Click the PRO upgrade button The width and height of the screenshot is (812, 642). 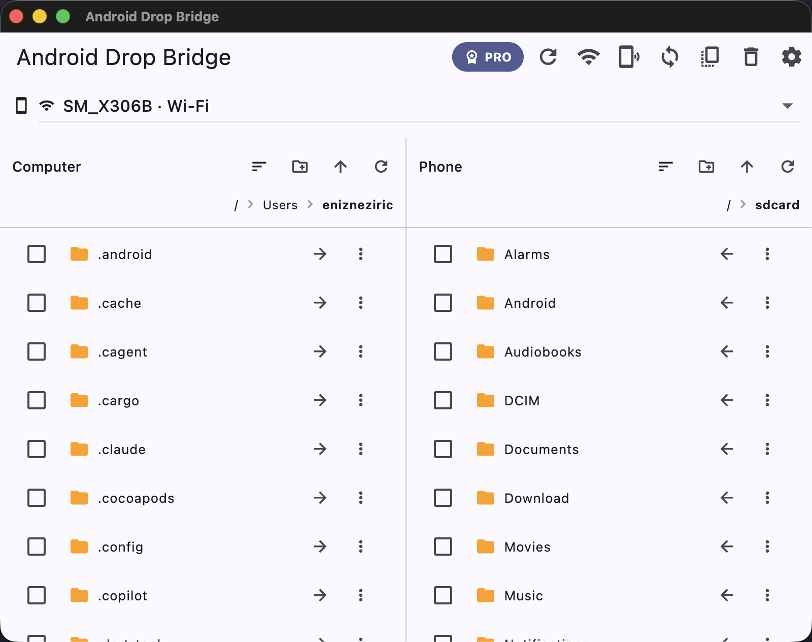click(x=488, y=57)
